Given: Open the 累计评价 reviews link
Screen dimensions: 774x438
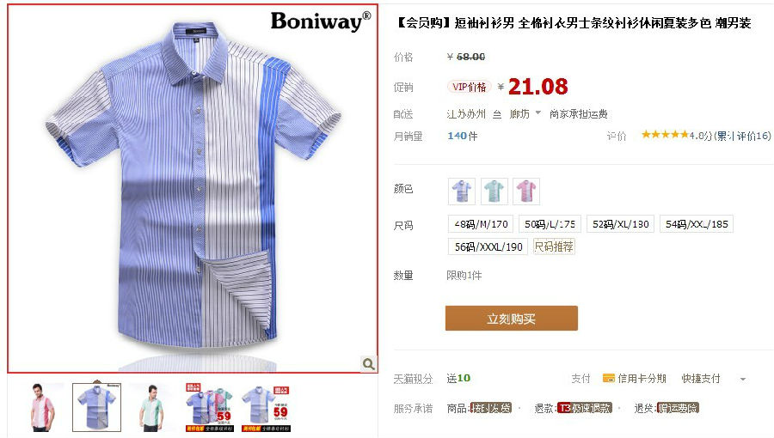Looking at the screenshot, I should pyautogui.click(x=743, y=136).
